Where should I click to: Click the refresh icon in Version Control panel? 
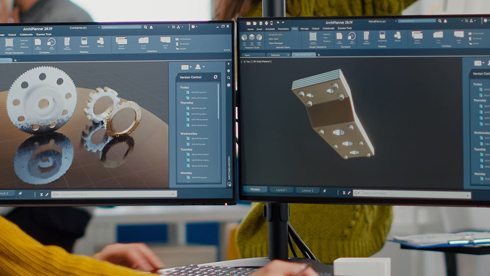pos(215,77)
